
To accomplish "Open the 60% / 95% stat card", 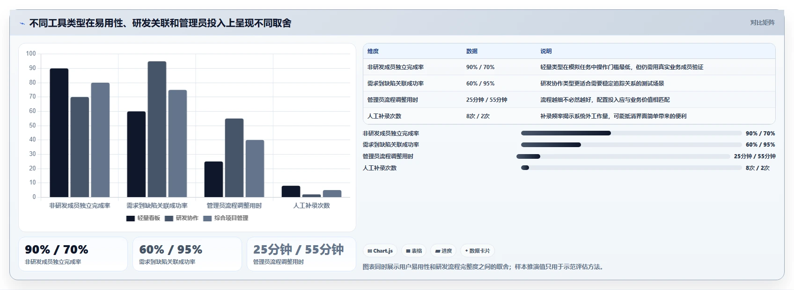I will 187,254.
